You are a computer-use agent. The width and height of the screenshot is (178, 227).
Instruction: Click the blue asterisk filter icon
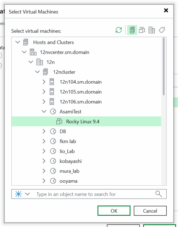click(18, 194)
